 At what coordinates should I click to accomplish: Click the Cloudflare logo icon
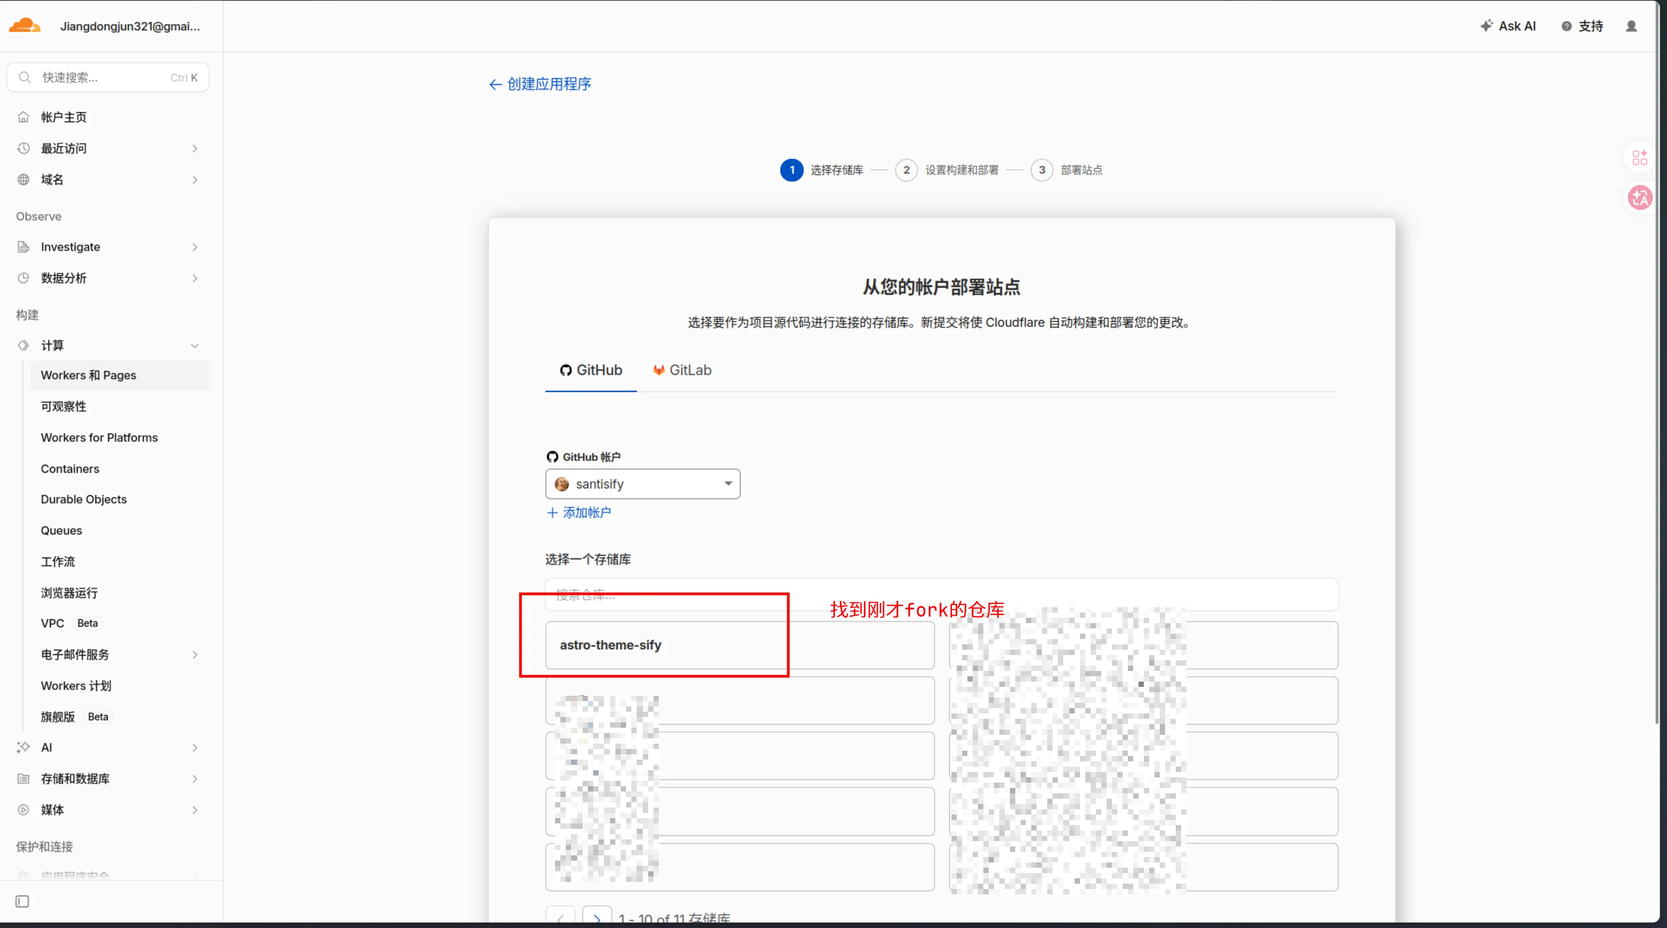click(24, 26)
